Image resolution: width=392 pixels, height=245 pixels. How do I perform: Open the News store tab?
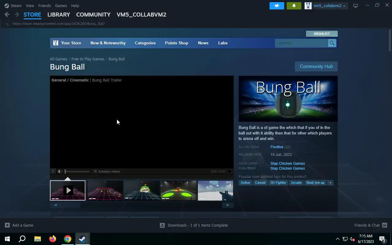203,43
